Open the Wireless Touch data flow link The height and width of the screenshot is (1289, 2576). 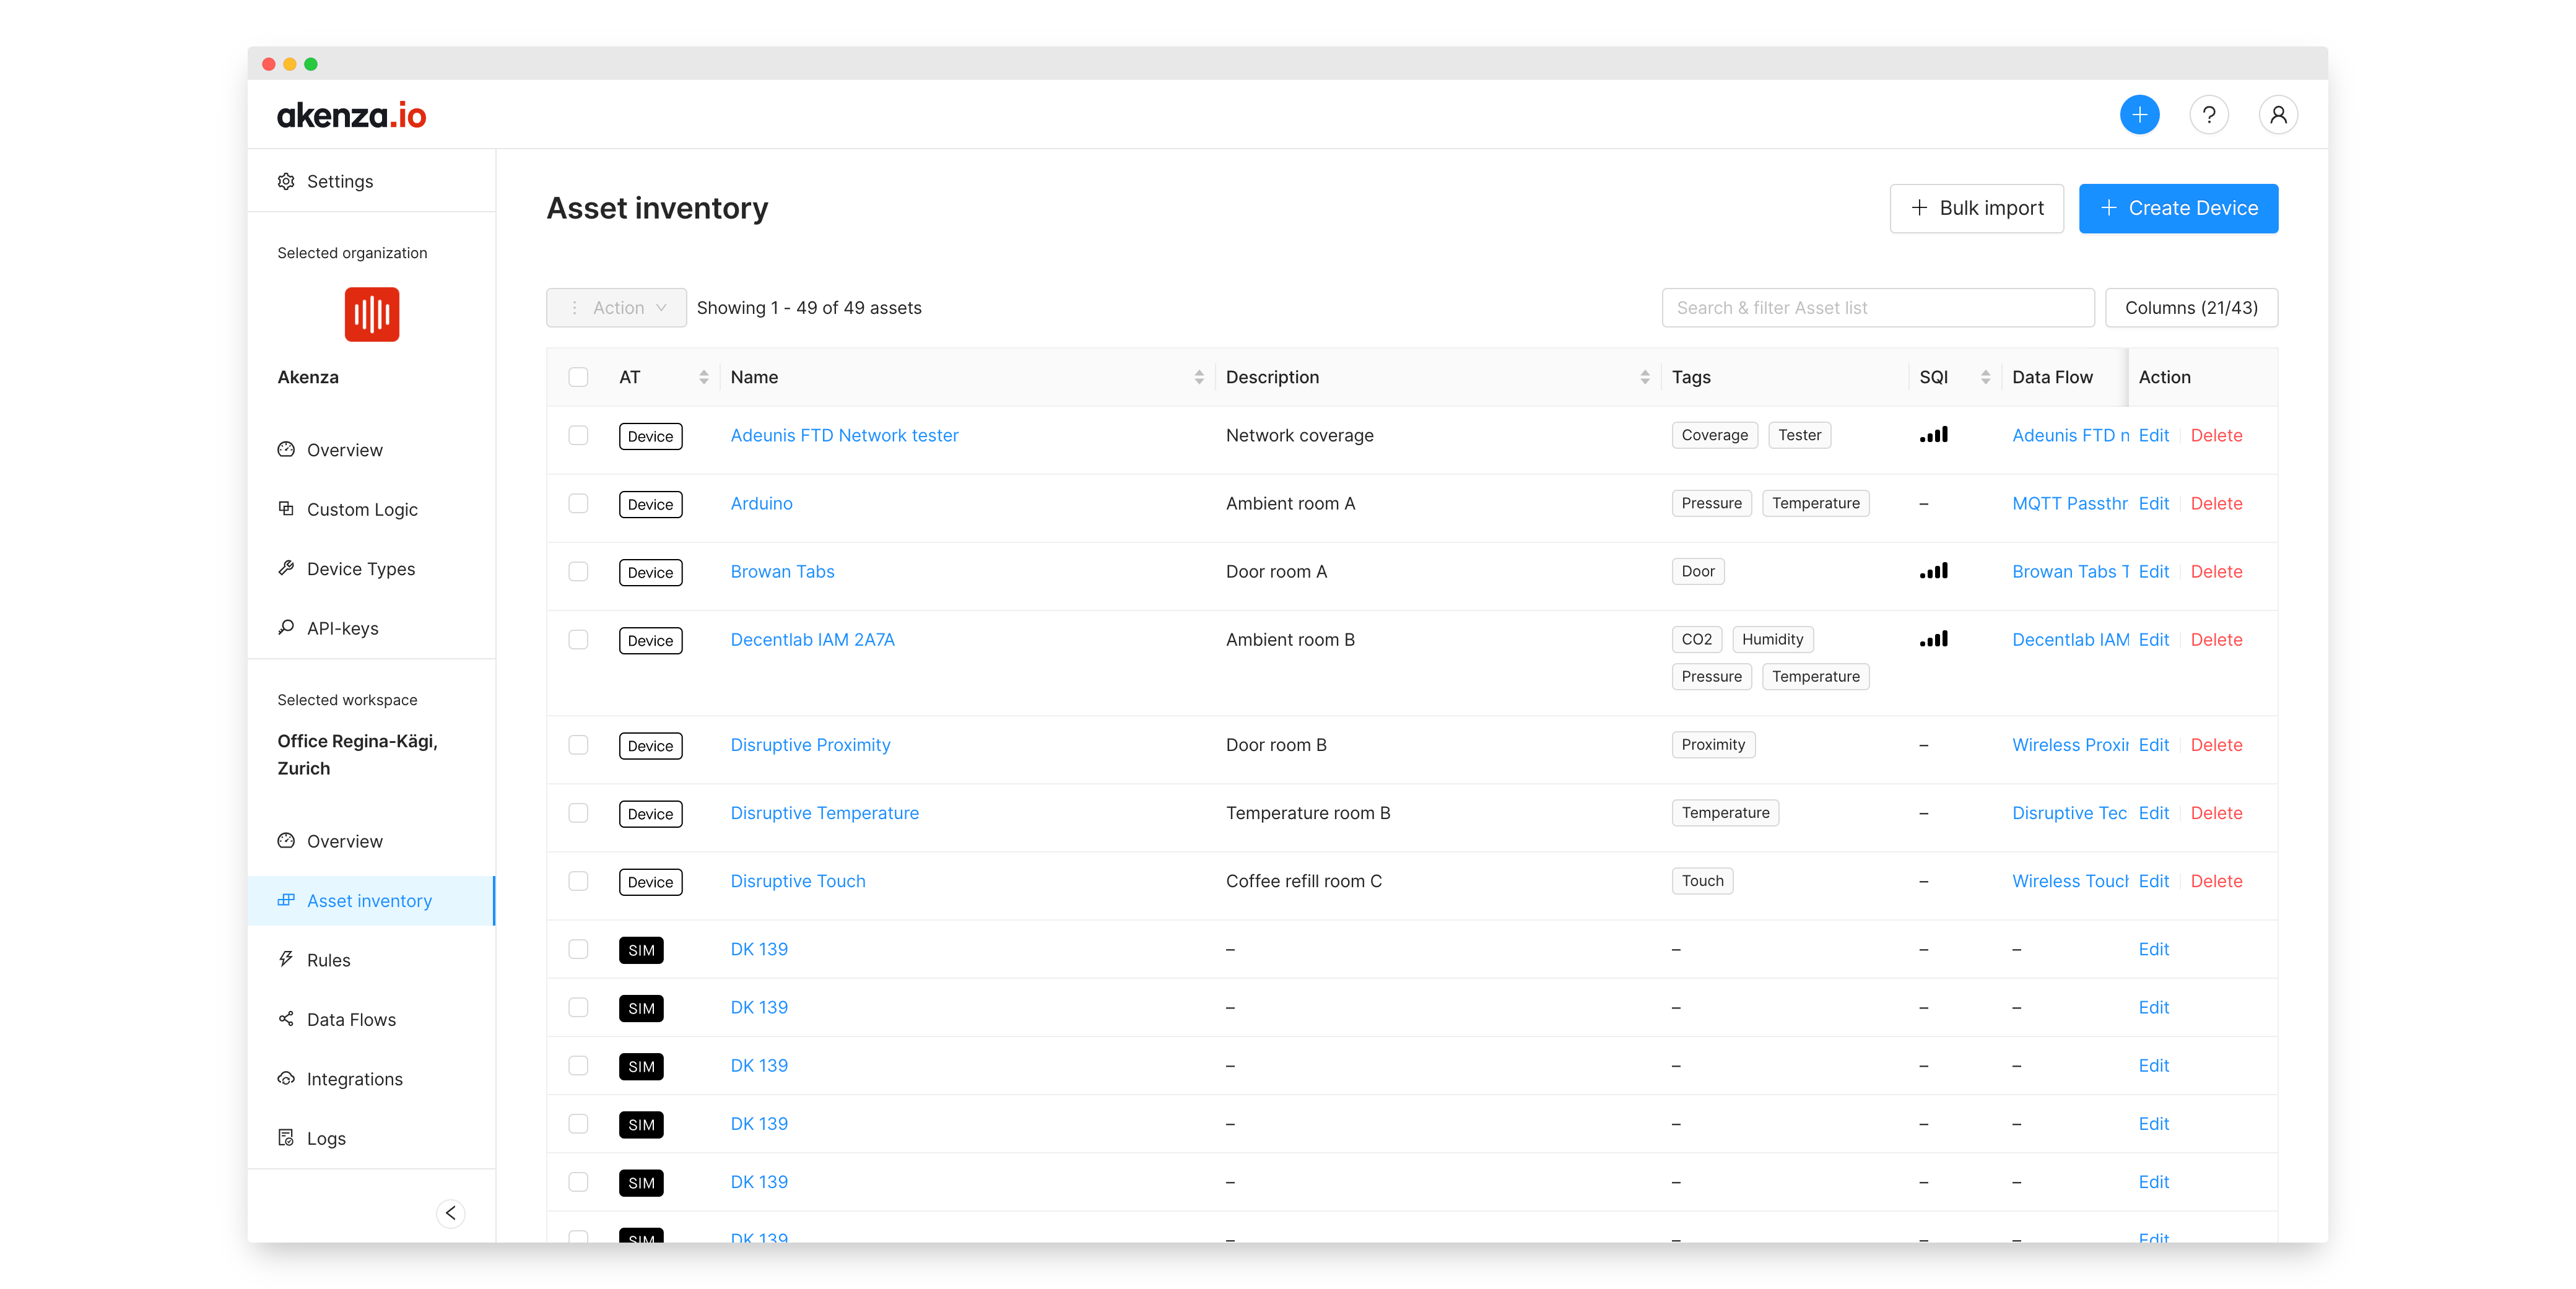2069,881
